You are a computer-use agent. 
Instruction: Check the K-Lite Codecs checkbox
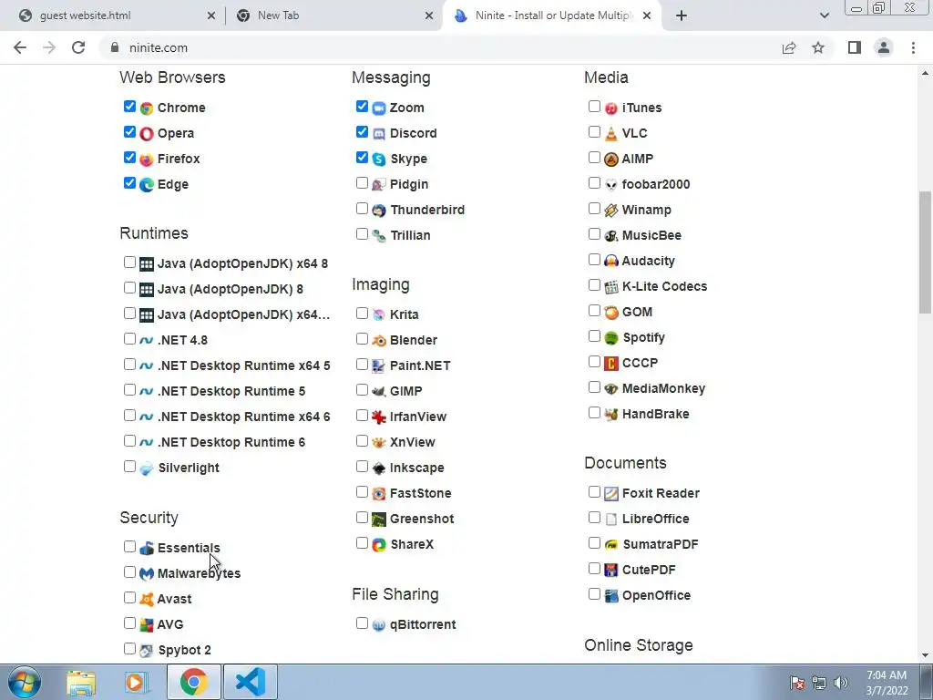pos(594,285)
